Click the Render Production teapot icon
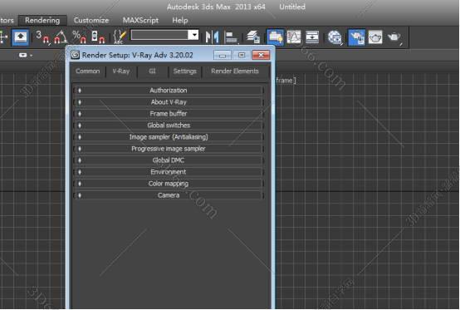460x310 pixels. pyautogui.click(x=394, y=37)
